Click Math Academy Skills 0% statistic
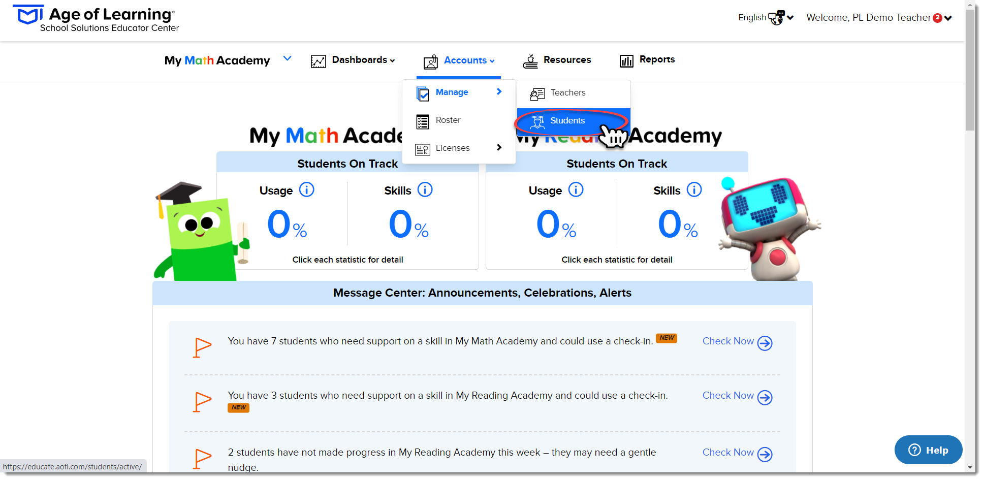 (408, 225)
